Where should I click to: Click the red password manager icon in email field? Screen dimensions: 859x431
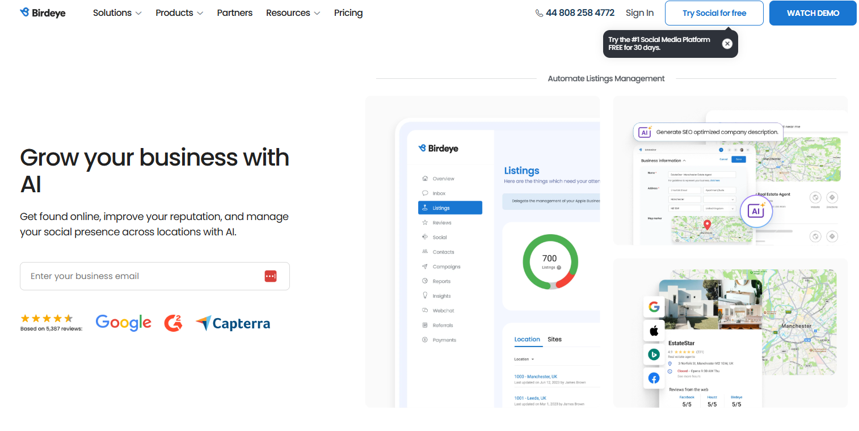[271, 276]
